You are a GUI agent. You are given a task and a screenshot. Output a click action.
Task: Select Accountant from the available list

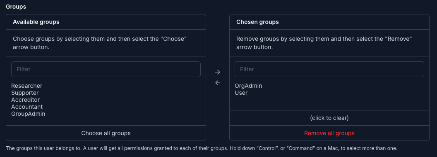click(x=27, y=106)
